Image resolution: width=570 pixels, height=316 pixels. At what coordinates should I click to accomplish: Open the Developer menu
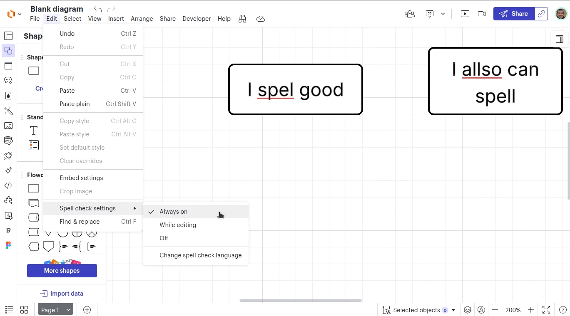(197, 19)
